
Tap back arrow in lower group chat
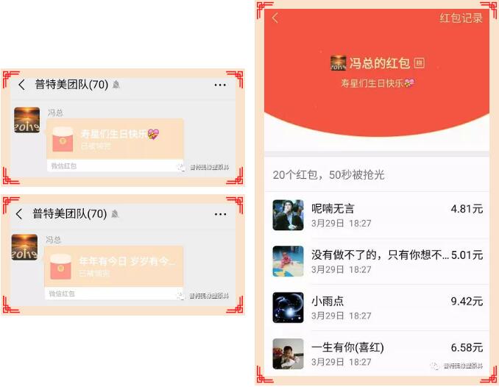click(x=19, y=214)
